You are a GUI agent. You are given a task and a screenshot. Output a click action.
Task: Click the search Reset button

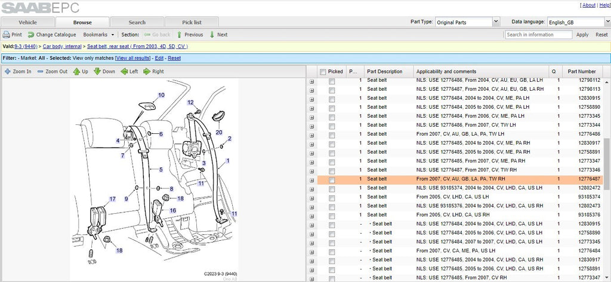pyautogui.click(x=601, y=35)
